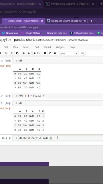Open the command palette keyboard icon
This screenshot has width=103, height=184.
point(83,53)
